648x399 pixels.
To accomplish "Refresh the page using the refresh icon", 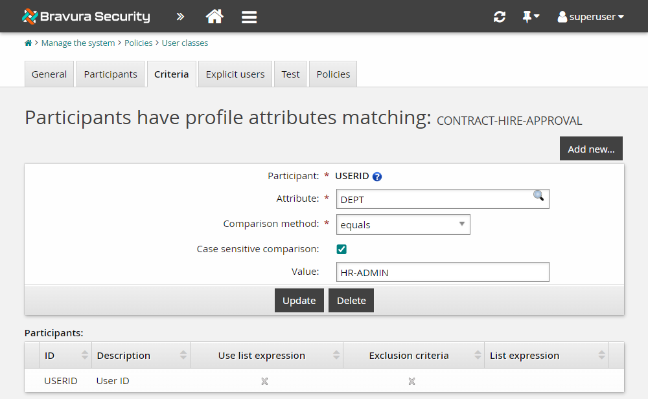I will pos(499,17).
